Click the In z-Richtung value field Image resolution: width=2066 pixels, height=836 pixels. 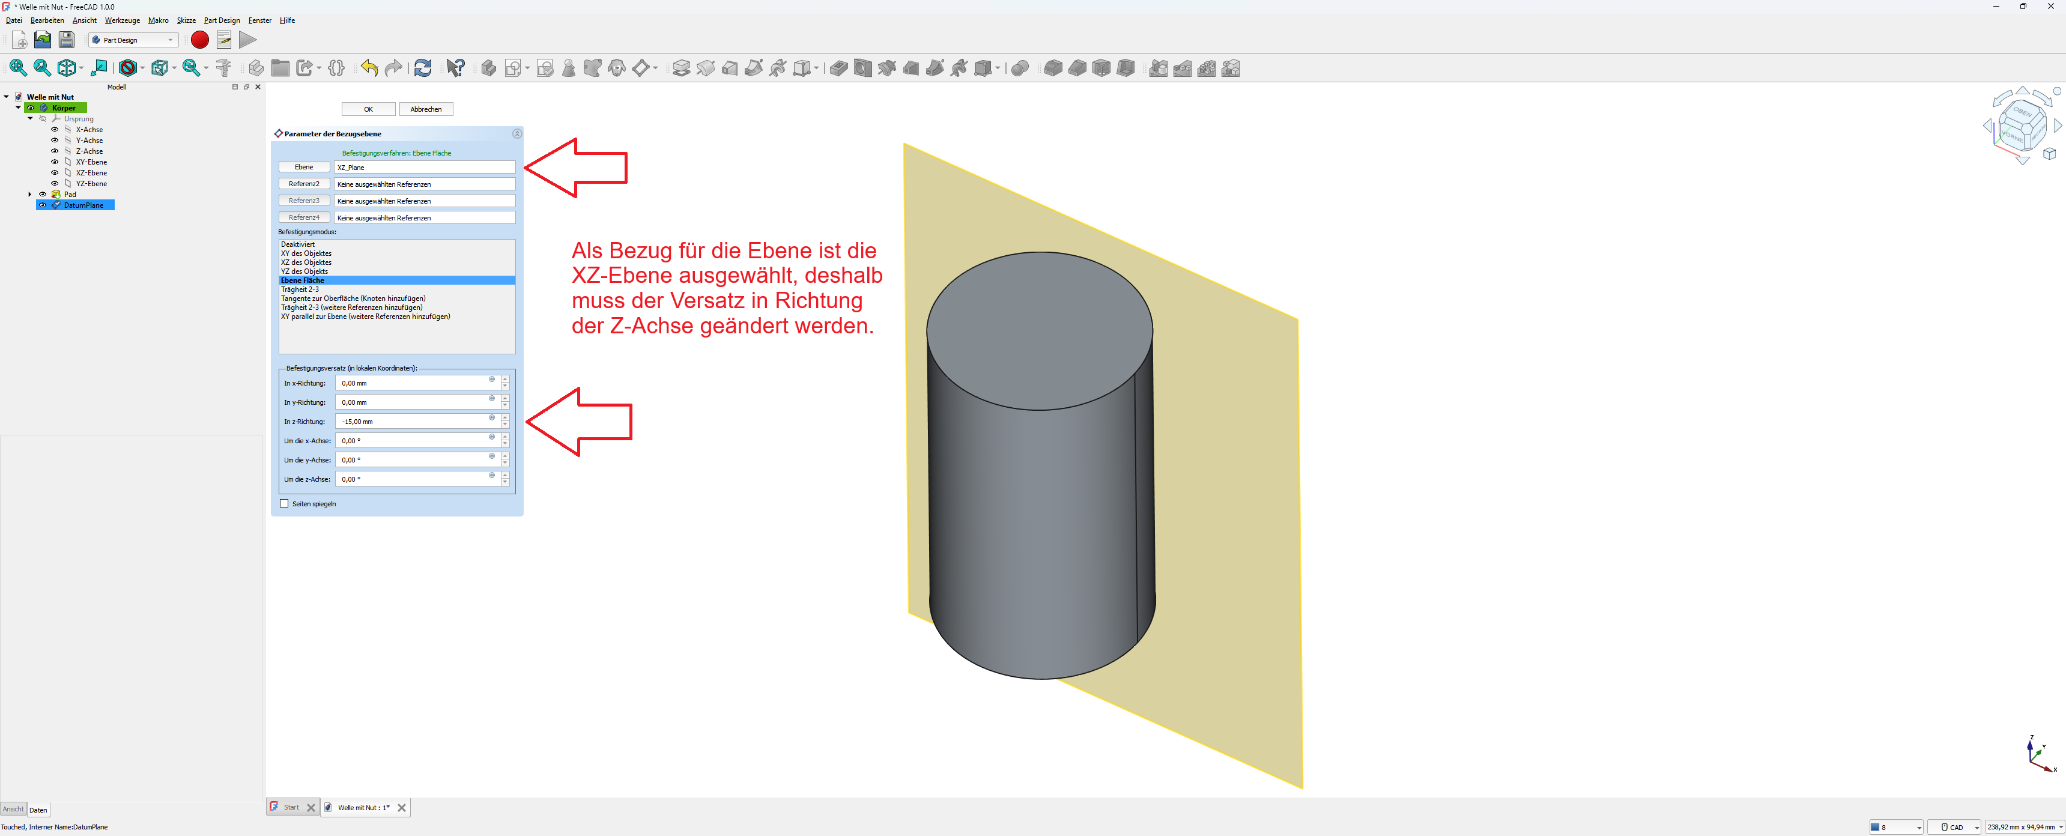pos(417,421)
